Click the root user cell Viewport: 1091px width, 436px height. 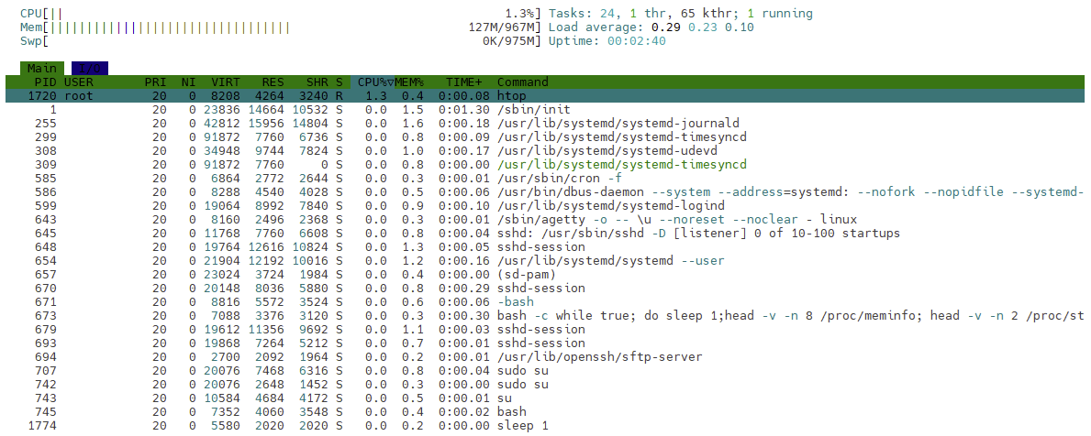[x=79, y=96]
